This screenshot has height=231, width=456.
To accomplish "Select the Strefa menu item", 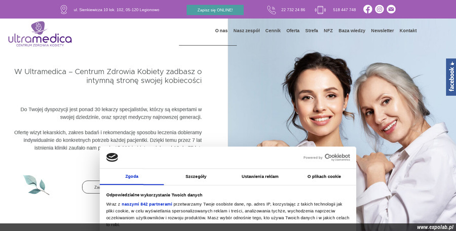I will (312, 30).
